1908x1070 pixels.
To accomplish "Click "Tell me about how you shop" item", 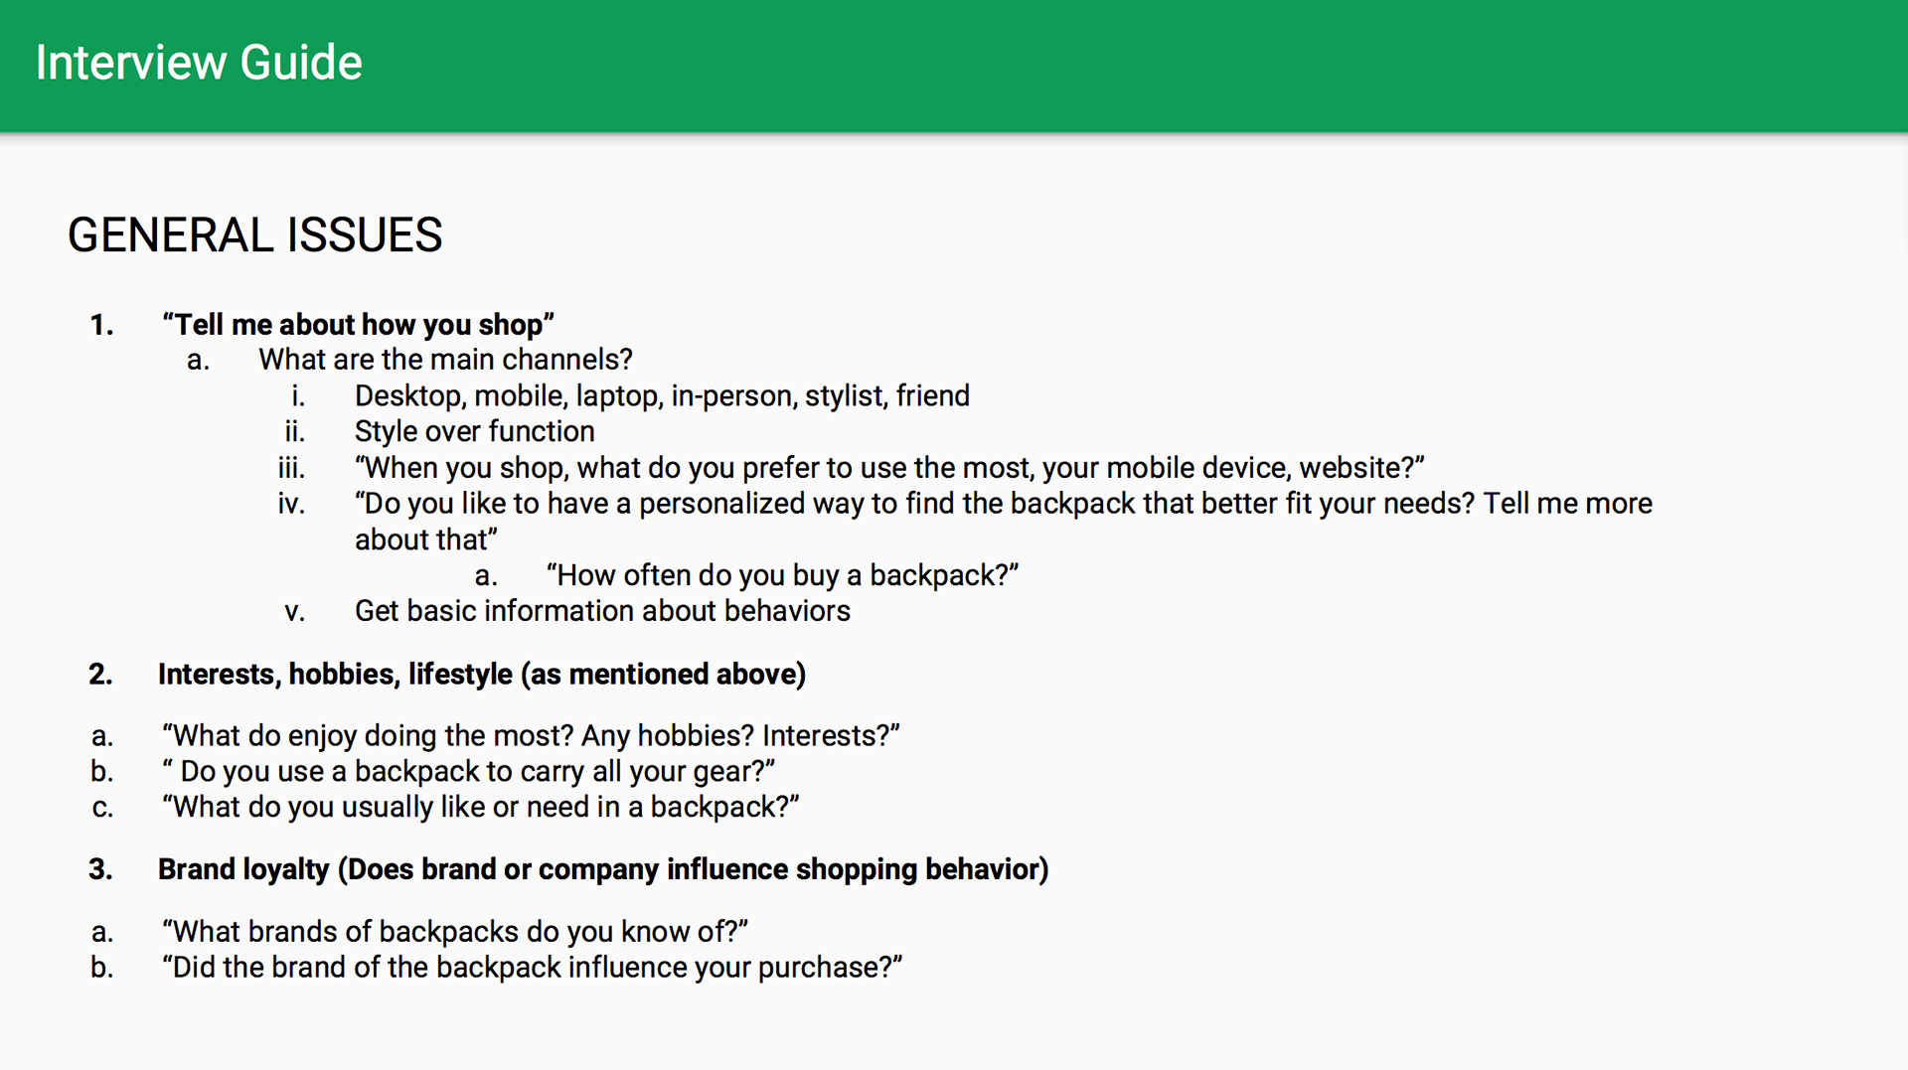I will click(358, 325).
